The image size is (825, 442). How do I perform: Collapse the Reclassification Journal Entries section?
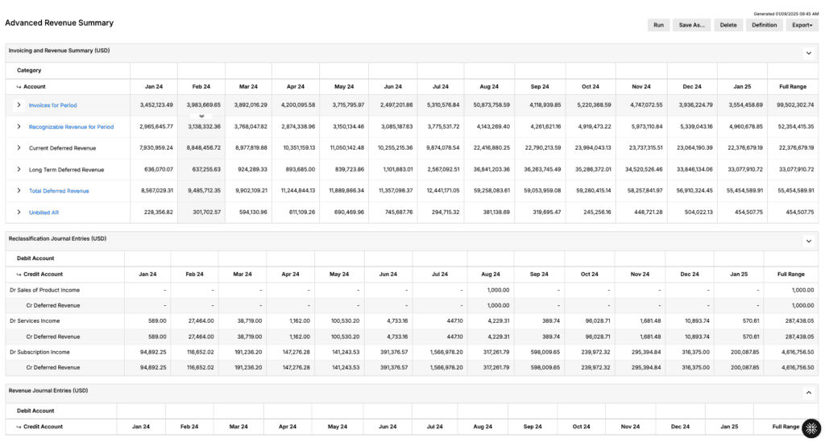[x=809, y=242]
